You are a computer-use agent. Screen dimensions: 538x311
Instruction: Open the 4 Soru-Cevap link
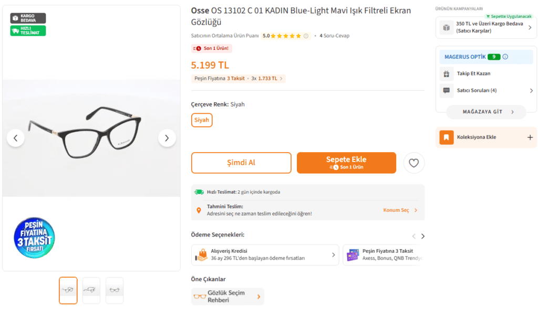point(334,36)
